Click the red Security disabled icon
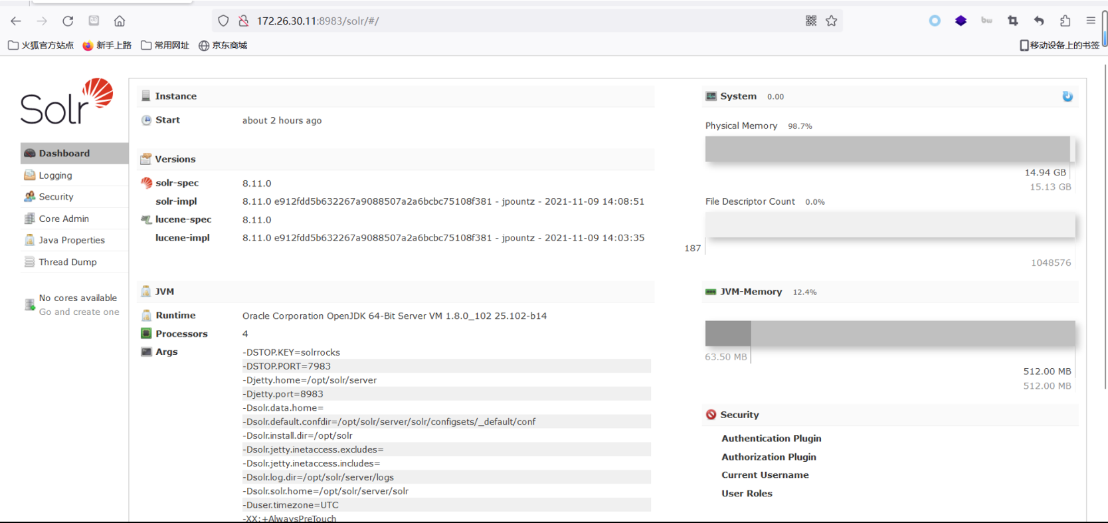Image resolution: width=1108 pixels, height=523 pixels. click(x=711, y=415)
